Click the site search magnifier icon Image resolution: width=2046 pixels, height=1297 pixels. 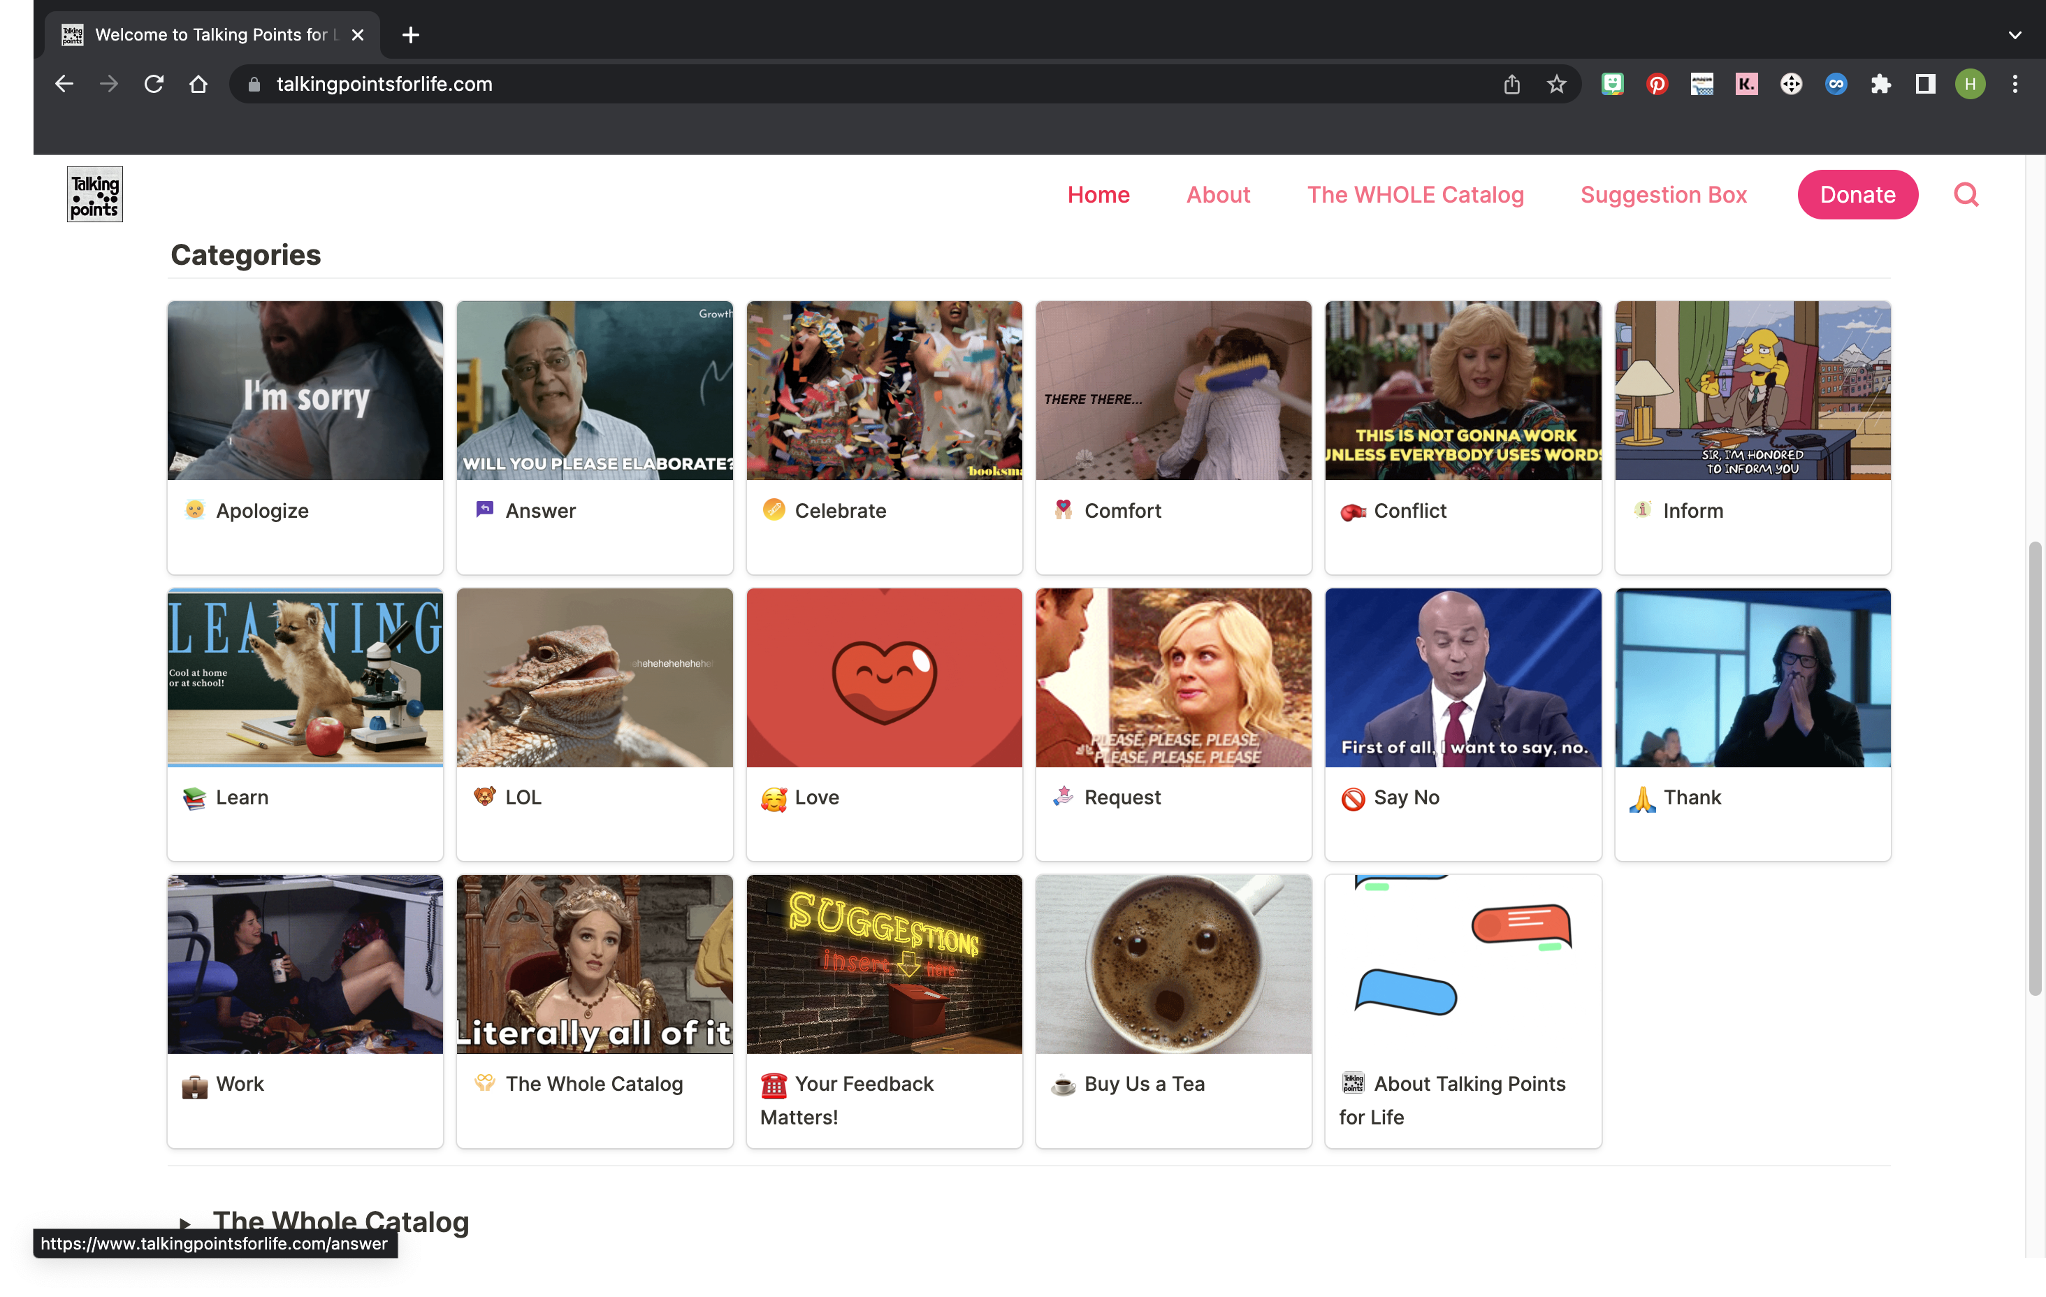1965,195
